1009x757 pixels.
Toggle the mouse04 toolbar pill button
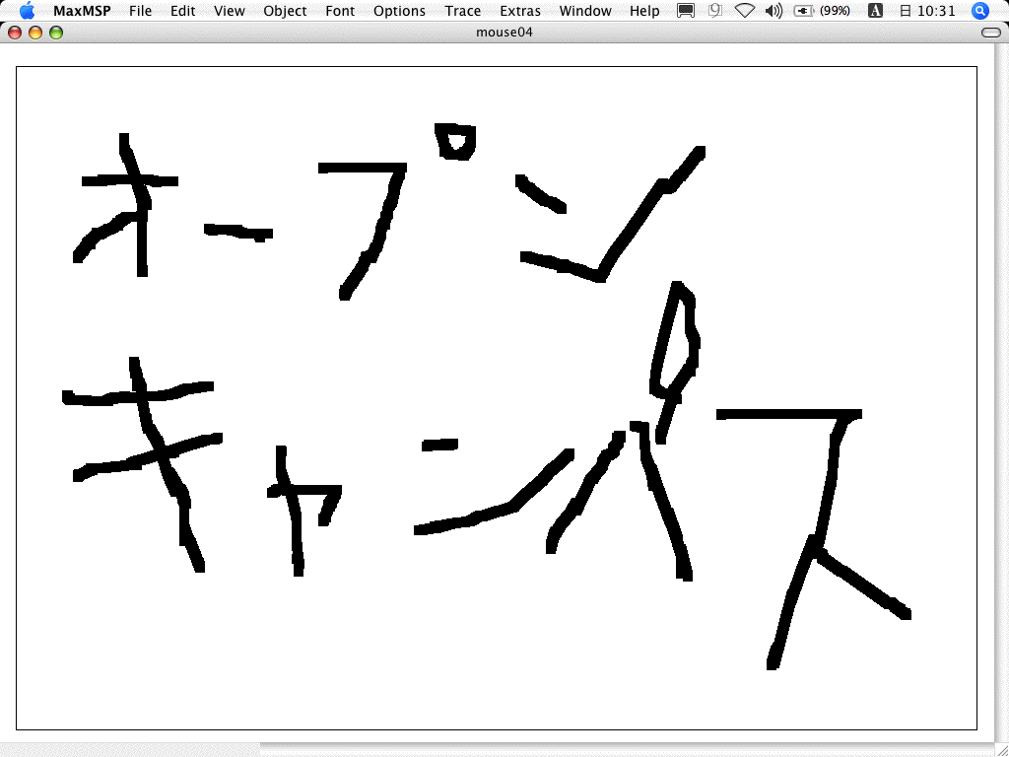991,33
